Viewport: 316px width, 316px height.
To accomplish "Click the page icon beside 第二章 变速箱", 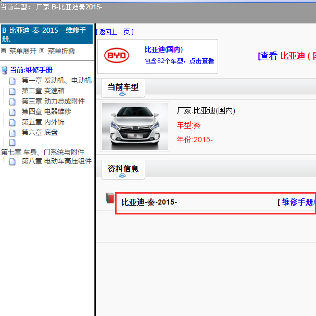I will pyautogui.click(x=12, y=91).
